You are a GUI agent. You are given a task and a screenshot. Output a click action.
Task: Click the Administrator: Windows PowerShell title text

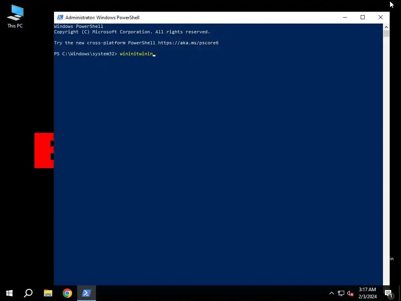pos(102,17)
